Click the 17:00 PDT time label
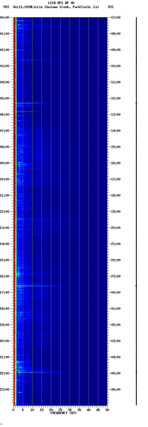The height and width of the screenshot is (427, 148). [x=5, y=292]
